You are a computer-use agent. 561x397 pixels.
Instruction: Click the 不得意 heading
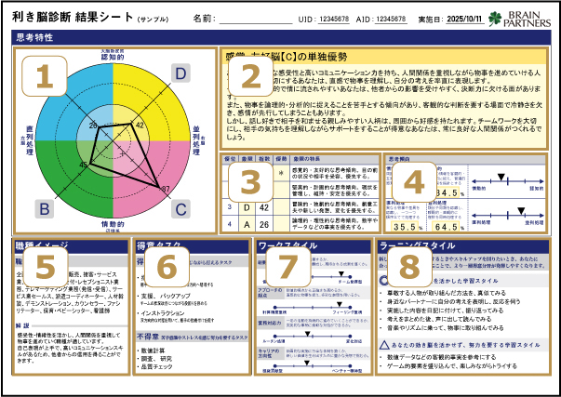tap(148, 337)
